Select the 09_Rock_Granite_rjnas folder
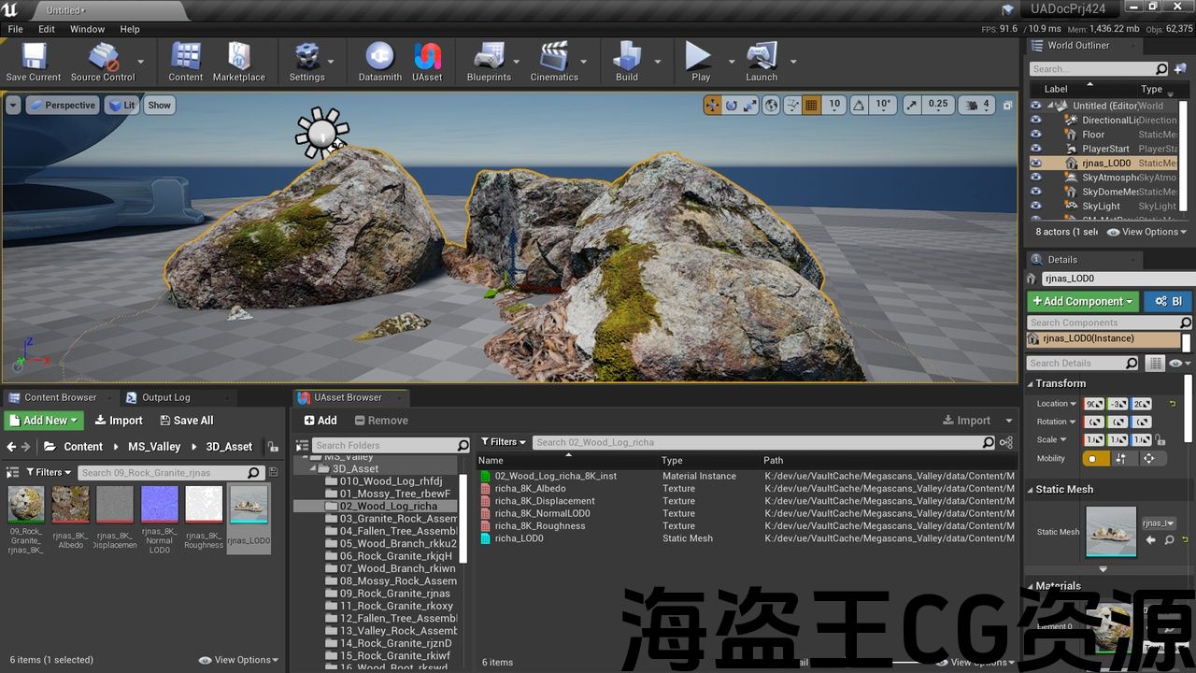This screenshot has width=1196, height=673. tap(393, 594)
